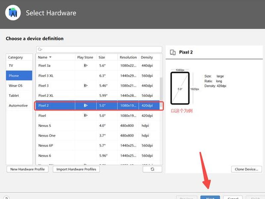The width and height of the screenshot is (265, 199).
Task: Select the Pixel 3a device row
Action: [98, 65]
